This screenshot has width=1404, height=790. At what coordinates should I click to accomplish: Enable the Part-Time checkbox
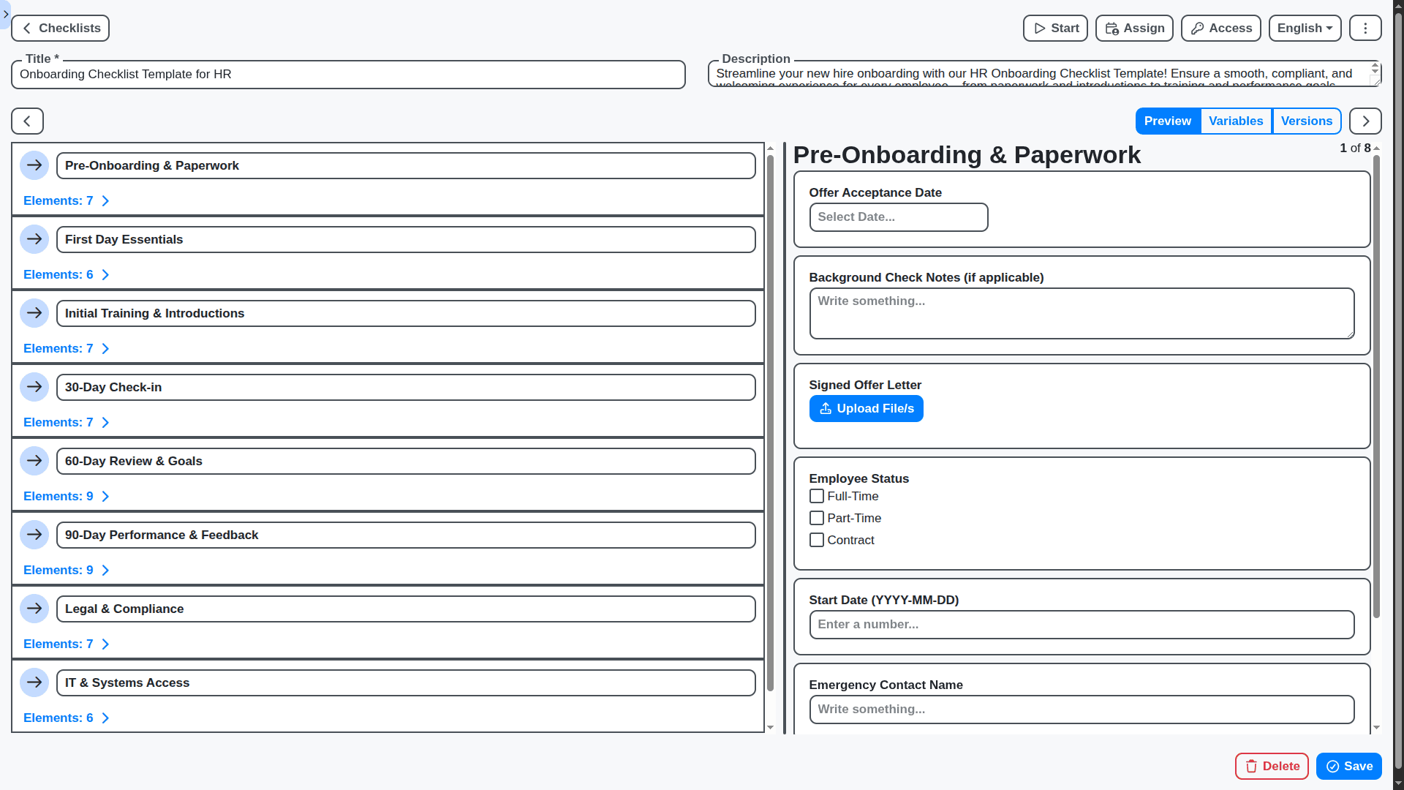tap(817, 518)
